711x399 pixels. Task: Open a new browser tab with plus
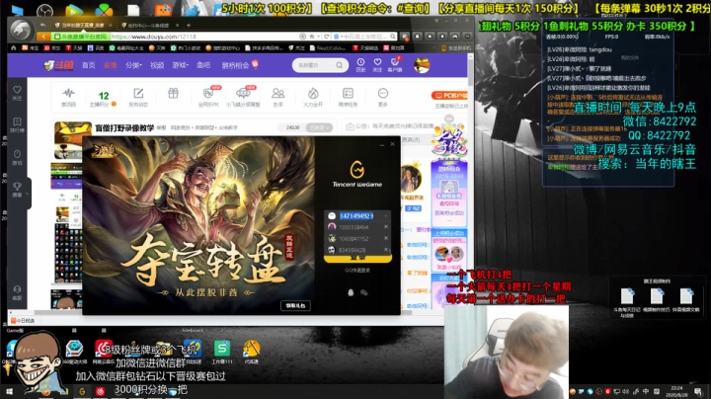pyautogui.click(x=189, y=25)
